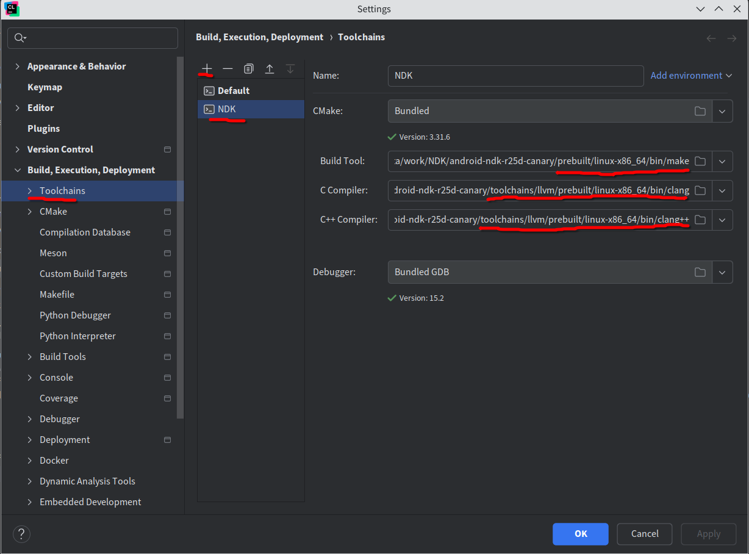Screen dimensions: 749x554
Task: Click Debugger Version: 15.2 text
Action: (x=421, y=298)
